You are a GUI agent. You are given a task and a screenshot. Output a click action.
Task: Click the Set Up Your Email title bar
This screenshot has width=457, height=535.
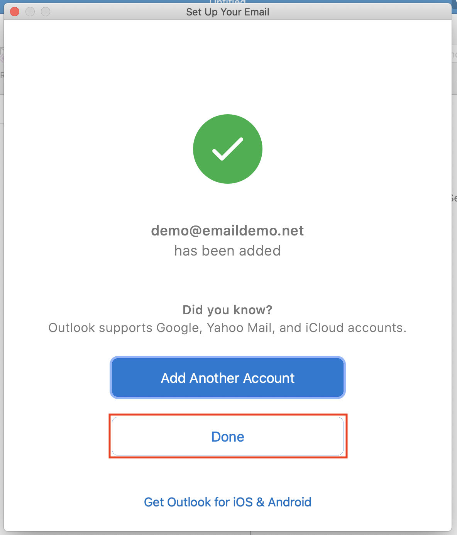tap(228, 12)
